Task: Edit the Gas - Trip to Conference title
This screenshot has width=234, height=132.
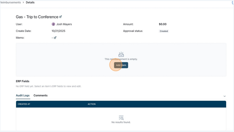Action: tap(60, 17)
